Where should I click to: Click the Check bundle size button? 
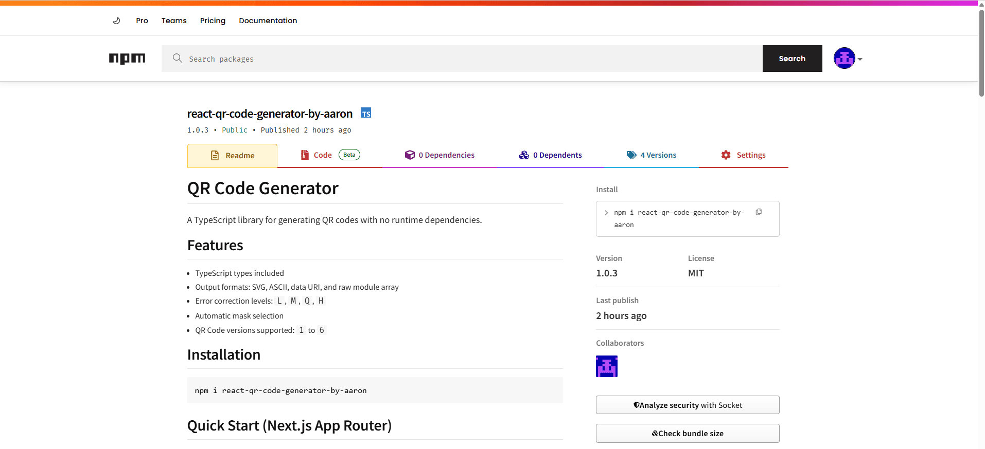pyautogui.click(x=688, y=433)
